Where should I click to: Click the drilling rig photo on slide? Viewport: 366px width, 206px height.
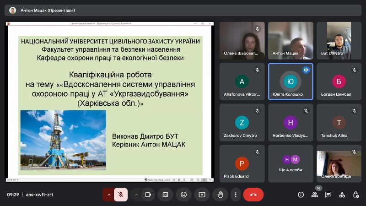(x=63, y=140)
